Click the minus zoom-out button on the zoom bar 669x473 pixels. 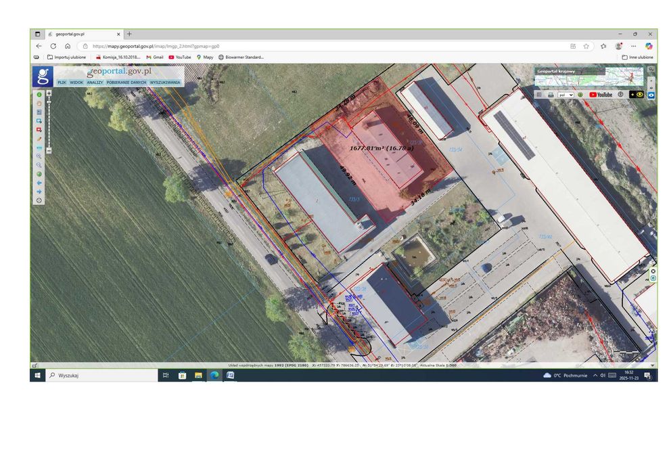point(49,150)
